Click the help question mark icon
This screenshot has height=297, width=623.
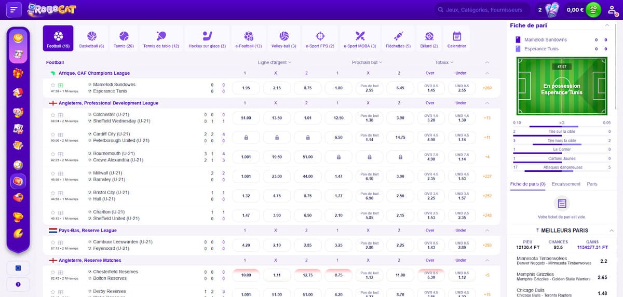tap(18, 284)
